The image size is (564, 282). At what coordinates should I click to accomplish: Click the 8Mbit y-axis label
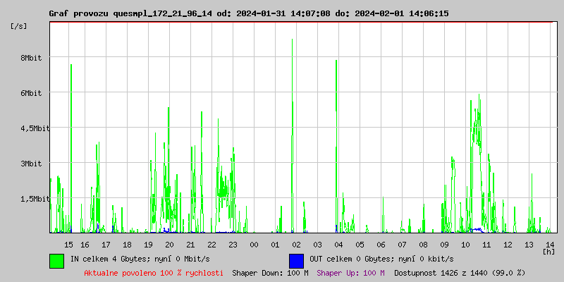(31, 59)
